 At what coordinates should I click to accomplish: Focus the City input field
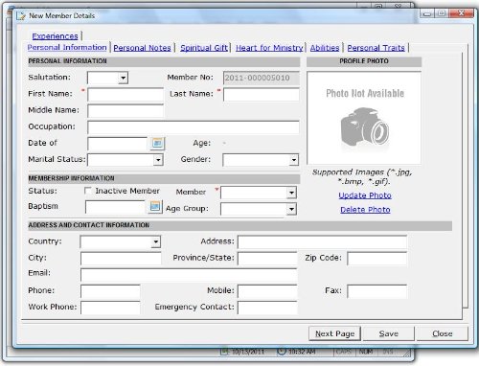click(121, 258)
